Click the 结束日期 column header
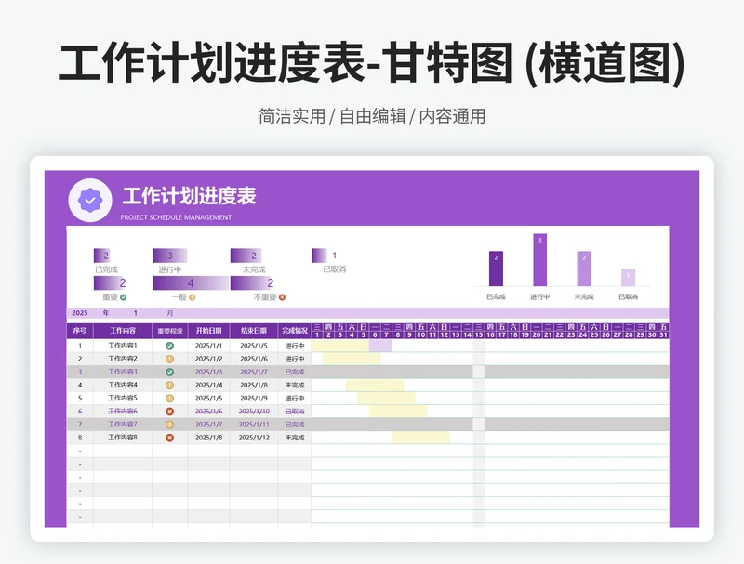 (254, 331)
